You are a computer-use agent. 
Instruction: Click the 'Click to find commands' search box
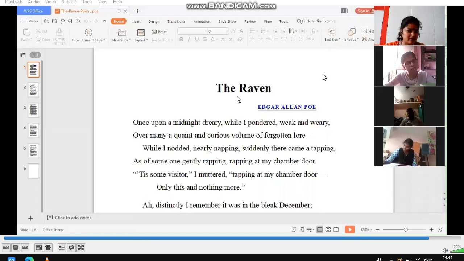(x=316, y=21)
